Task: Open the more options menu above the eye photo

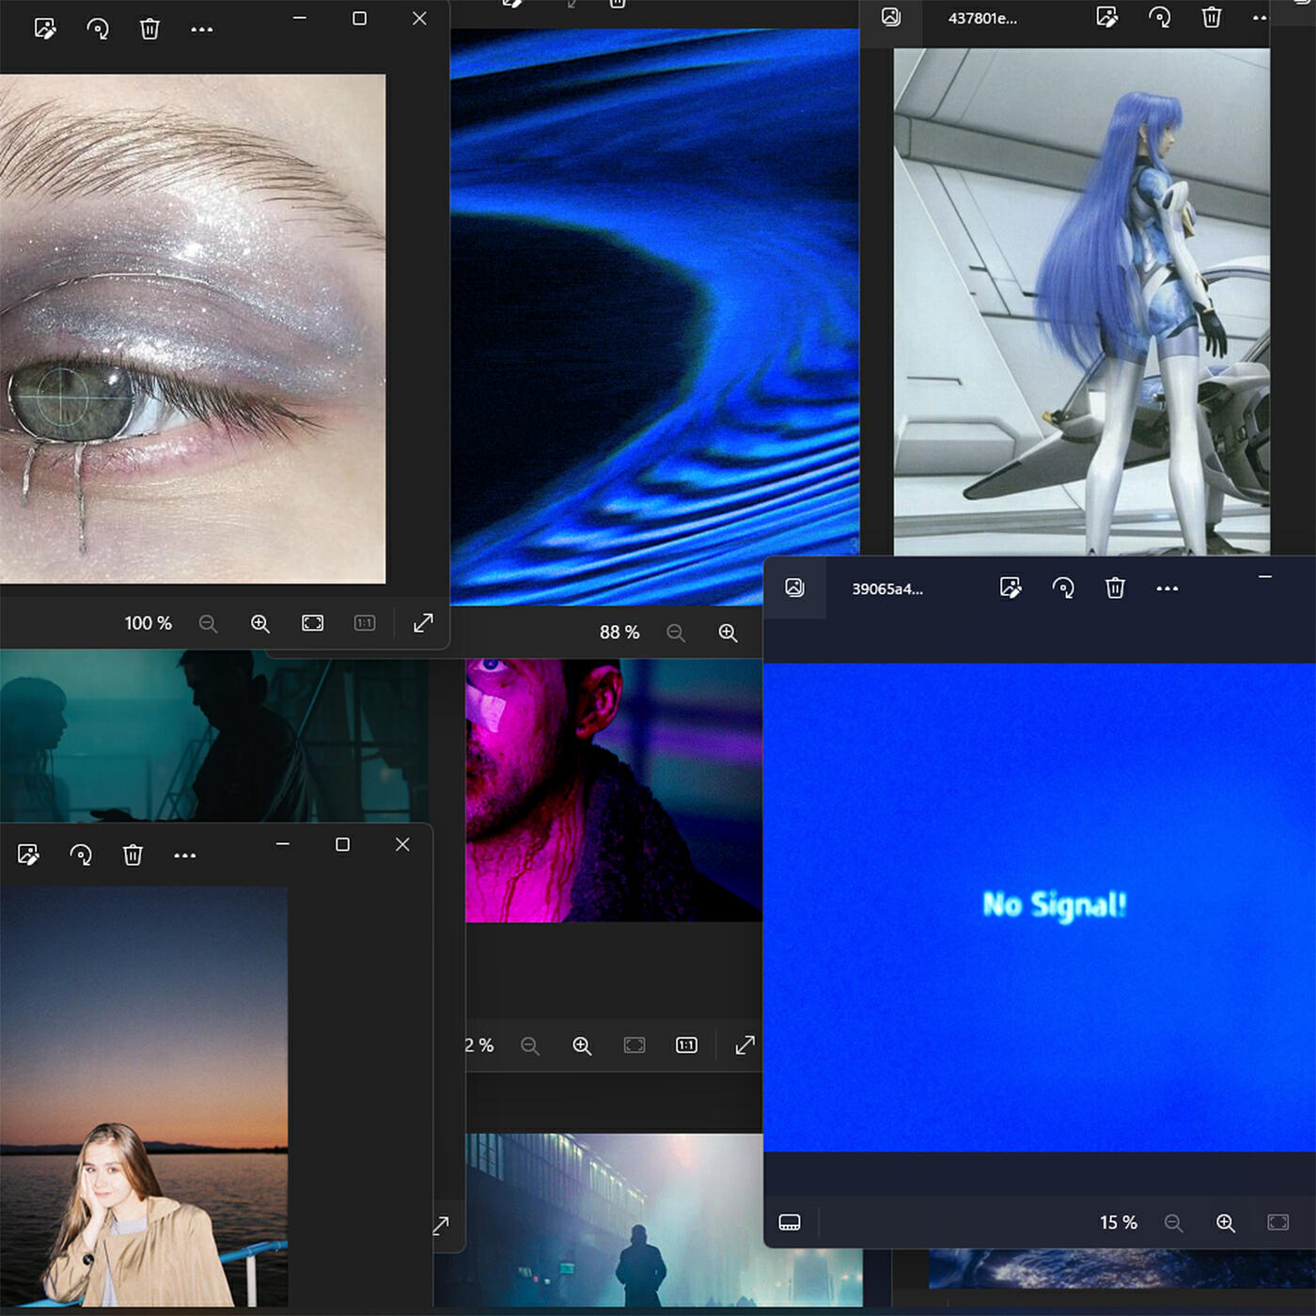Action: 201,30
